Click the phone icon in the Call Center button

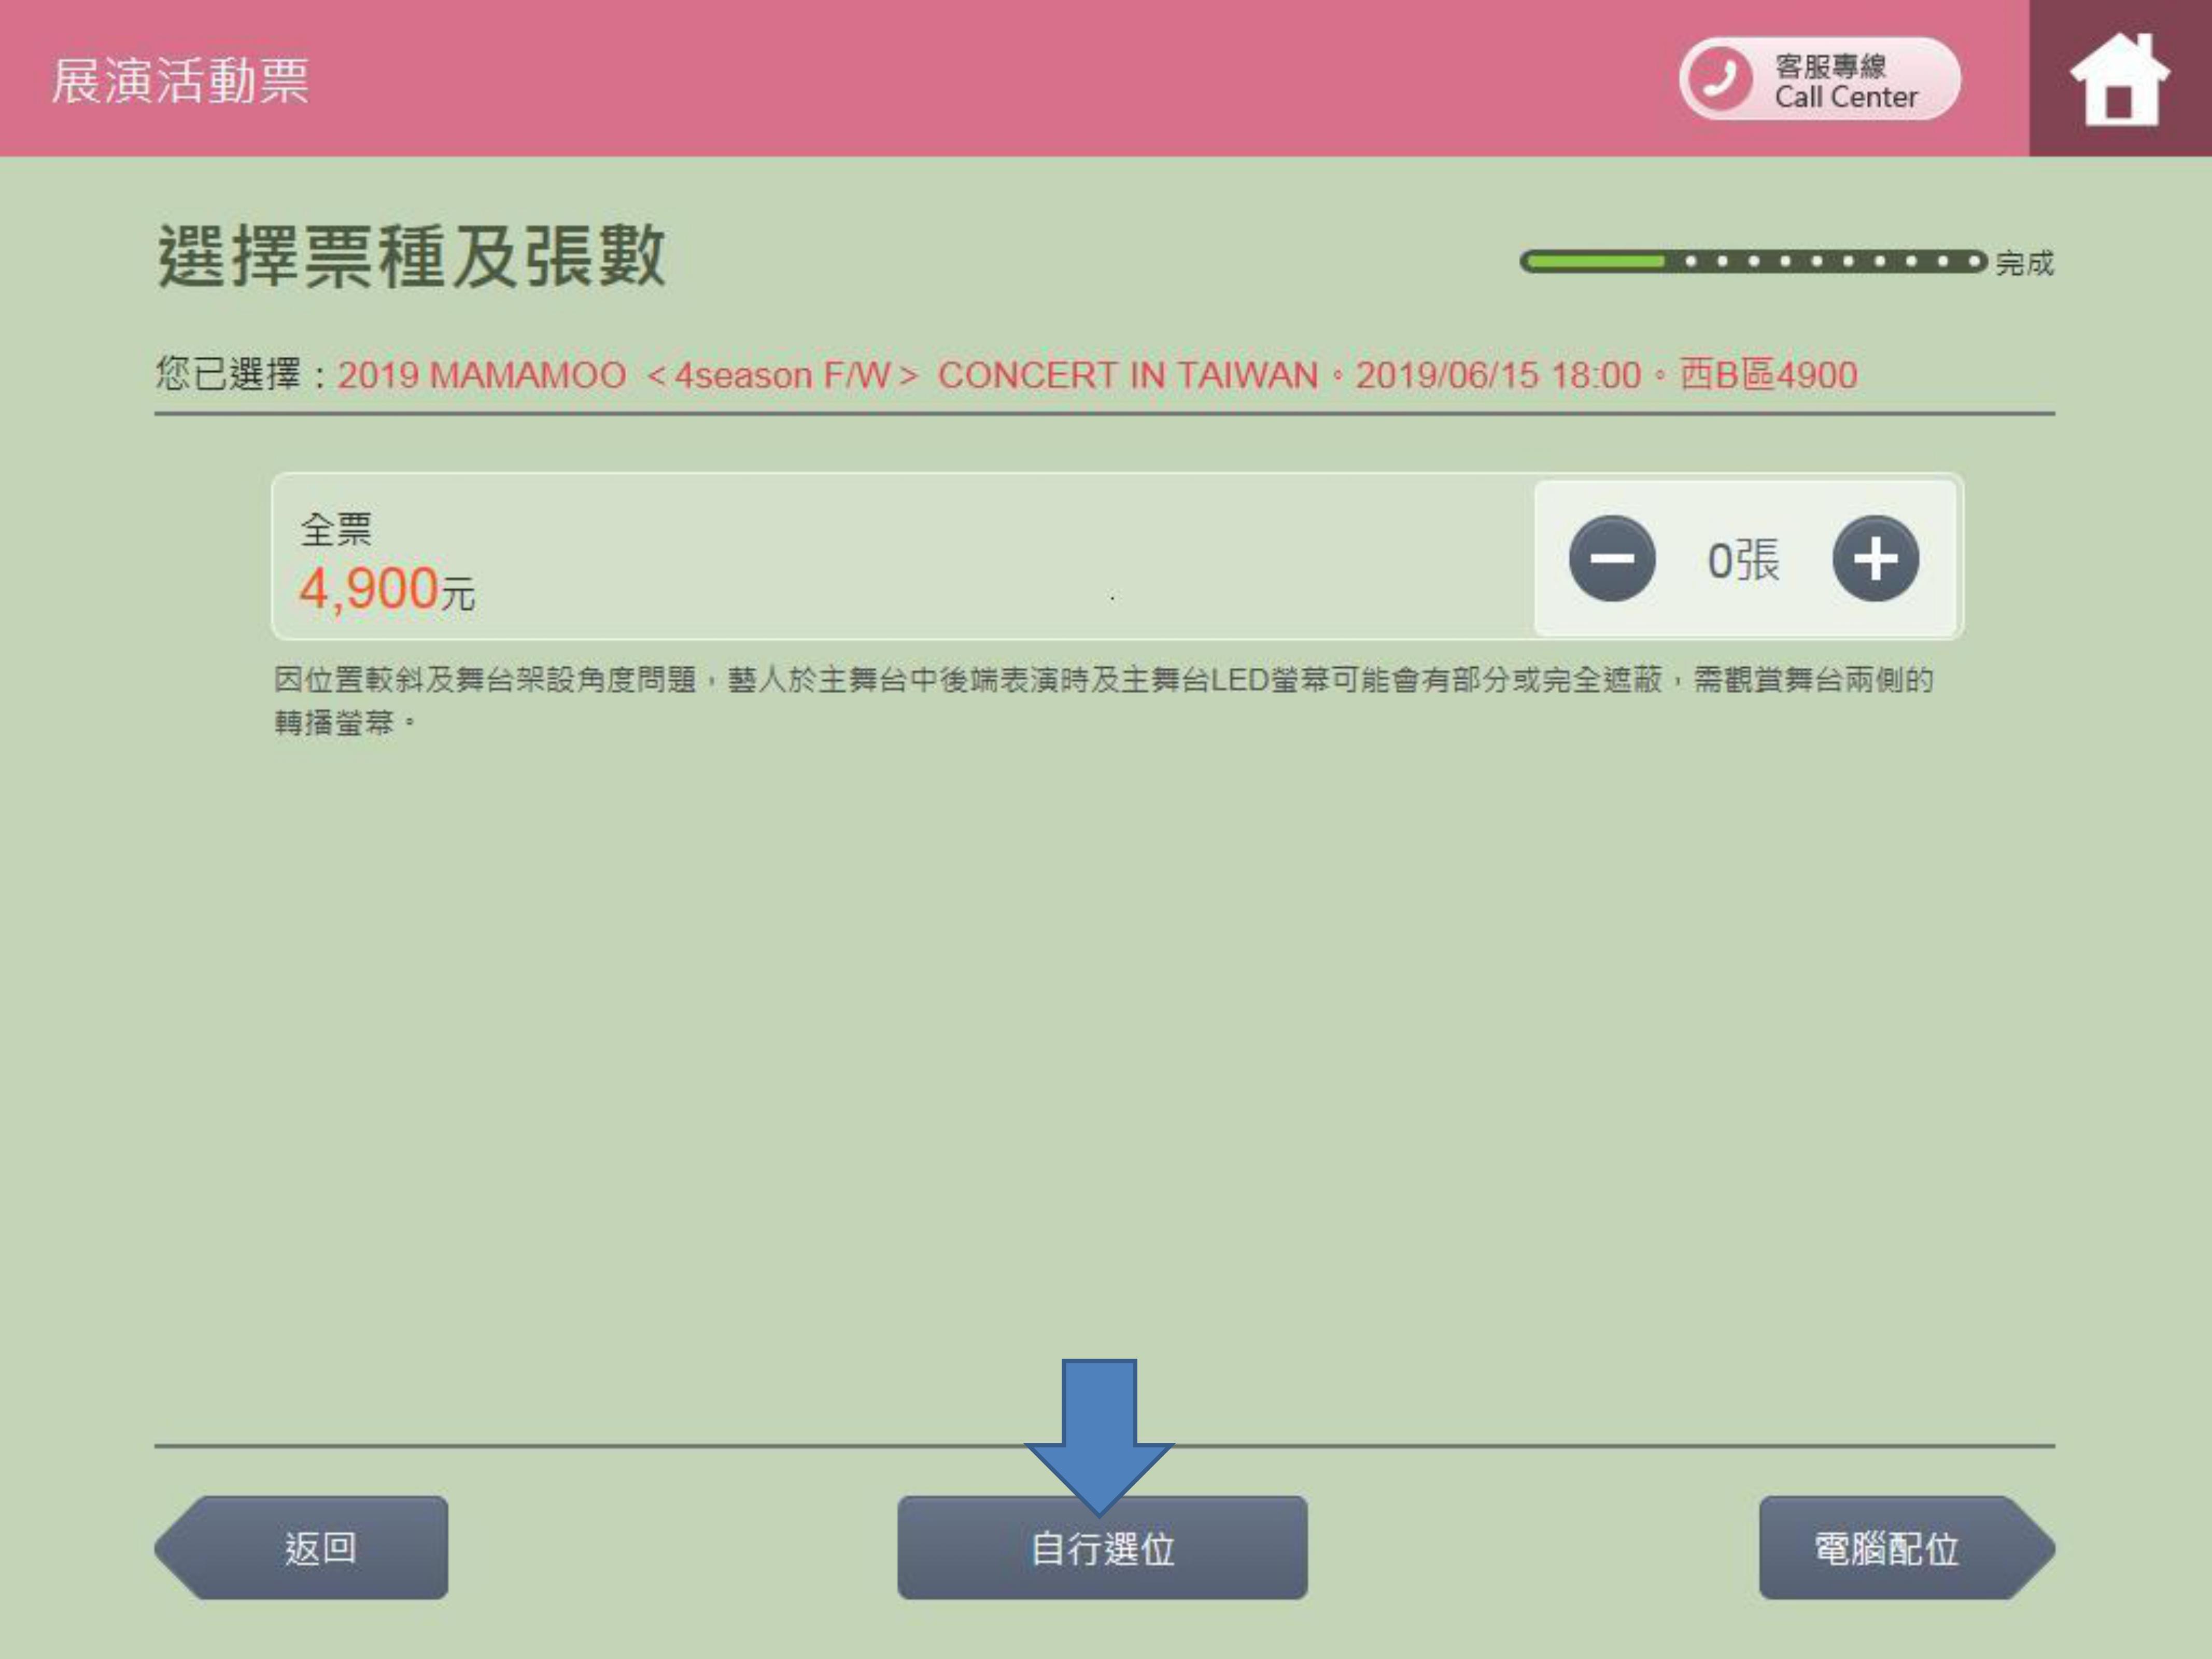1720,78
